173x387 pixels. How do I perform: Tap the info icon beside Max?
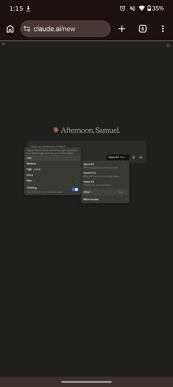pyautogui.click(x=34, y=181)
